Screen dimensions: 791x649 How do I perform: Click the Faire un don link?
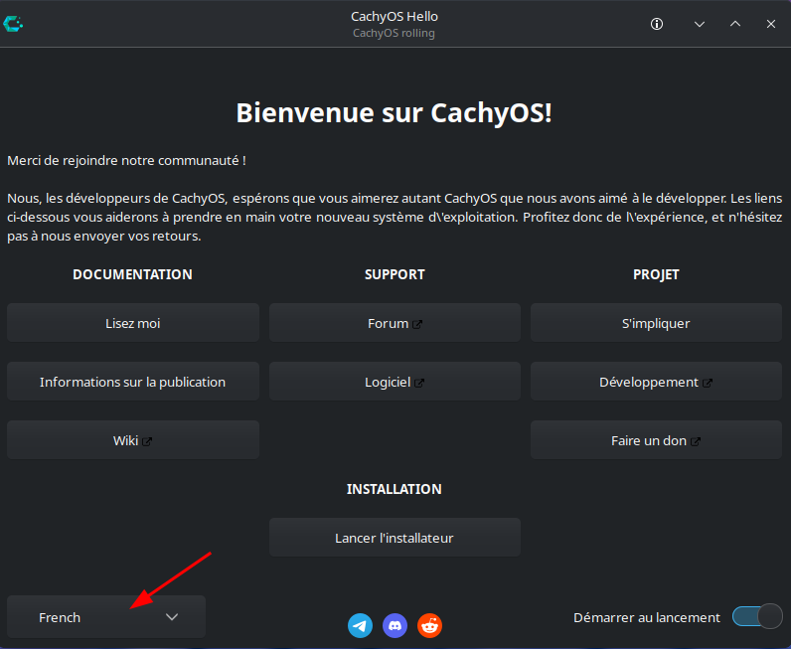(x=656, y=440)
